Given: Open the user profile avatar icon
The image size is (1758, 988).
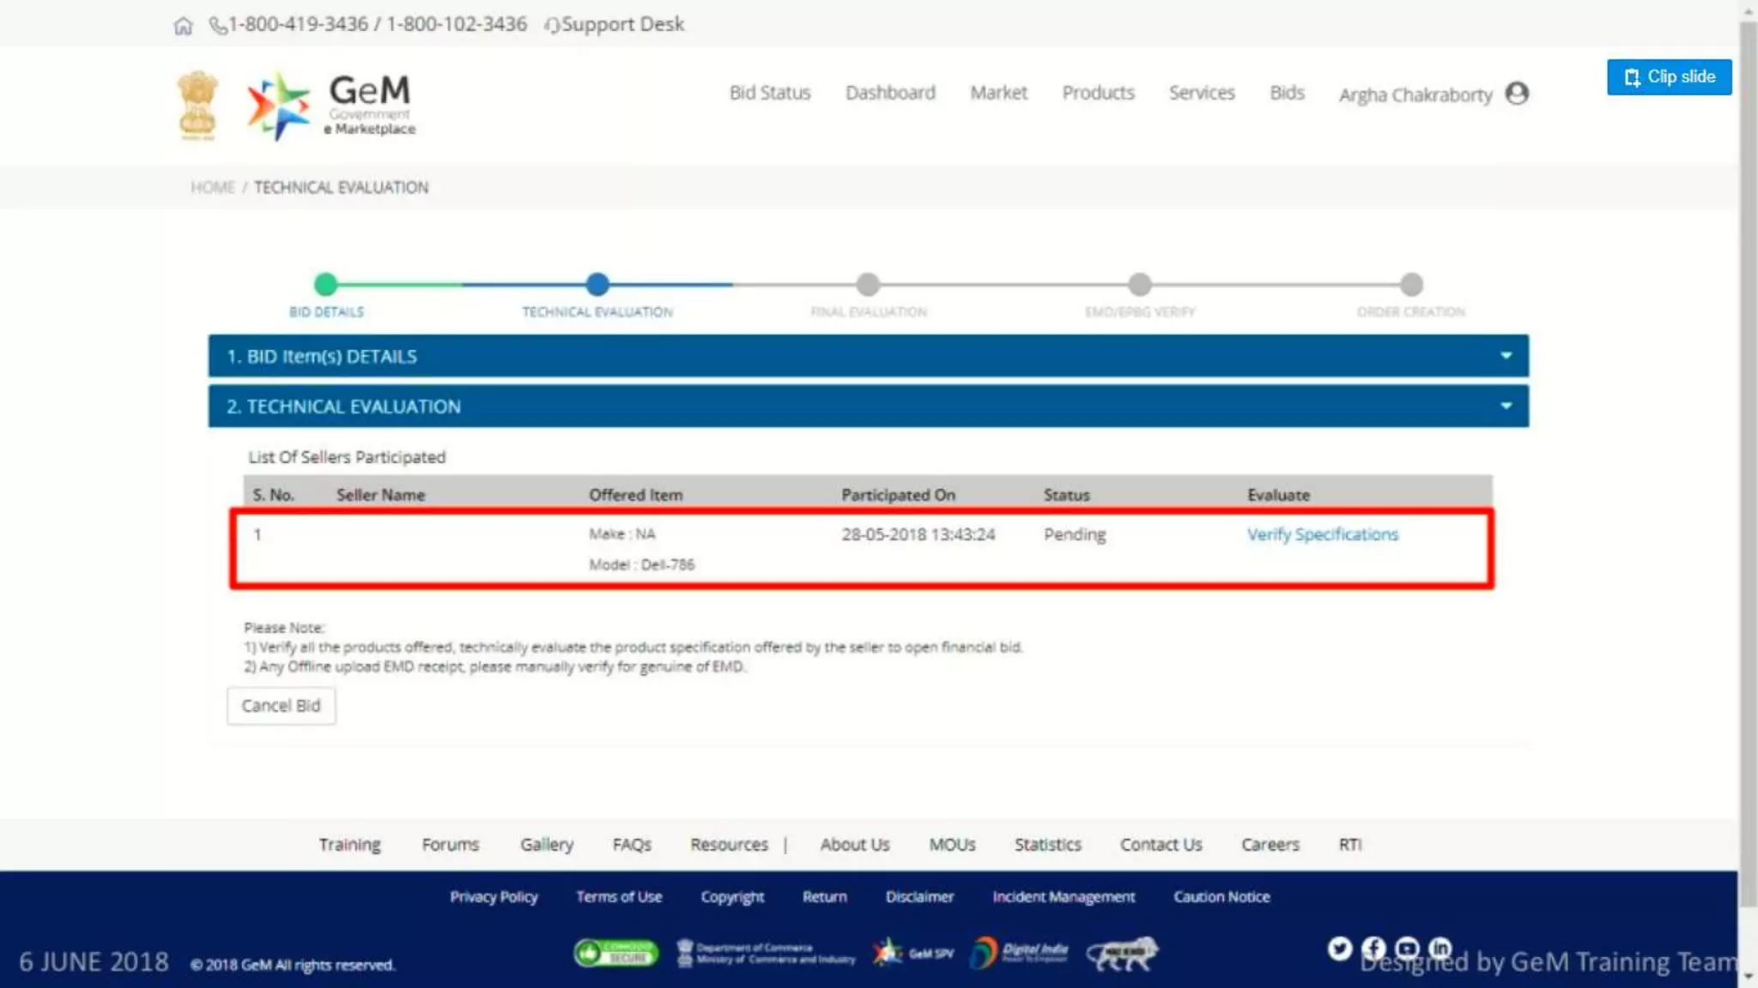Looking at the screenshot, I should (1517, 93).
